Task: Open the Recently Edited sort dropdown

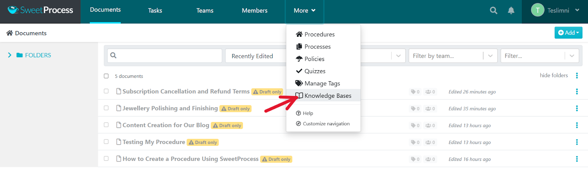Action: [x=256, y=56]
